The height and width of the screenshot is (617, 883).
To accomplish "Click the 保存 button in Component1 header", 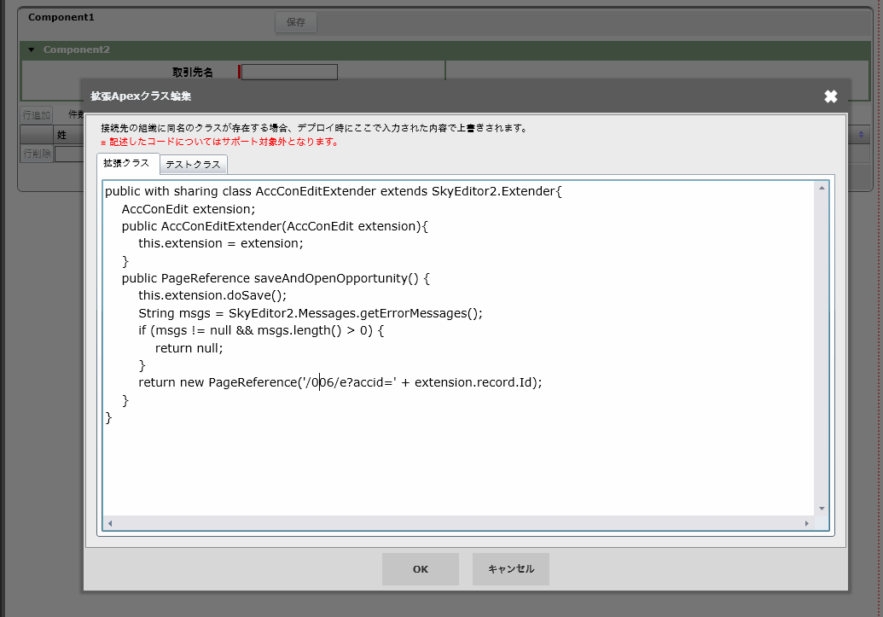I will pos(296,22).
